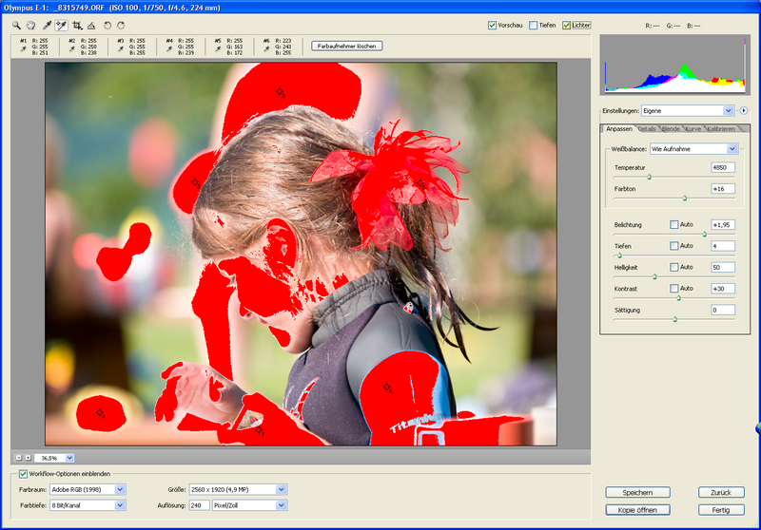761x530 pixels.
Task: Click the Farbaufnehmer löschen button
Action: coord(346,46)
